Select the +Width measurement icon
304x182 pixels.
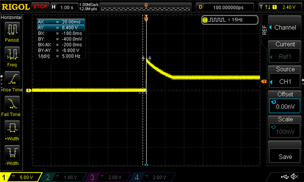click(x=12, y=128)
